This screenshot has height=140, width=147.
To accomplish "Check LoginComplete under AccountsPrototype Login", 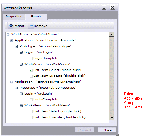I will click(31, 58).
